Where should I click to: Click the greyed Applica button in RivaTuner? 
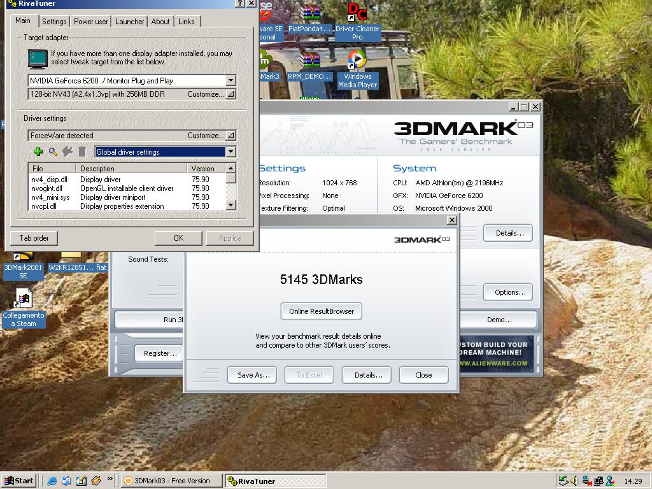230,238
